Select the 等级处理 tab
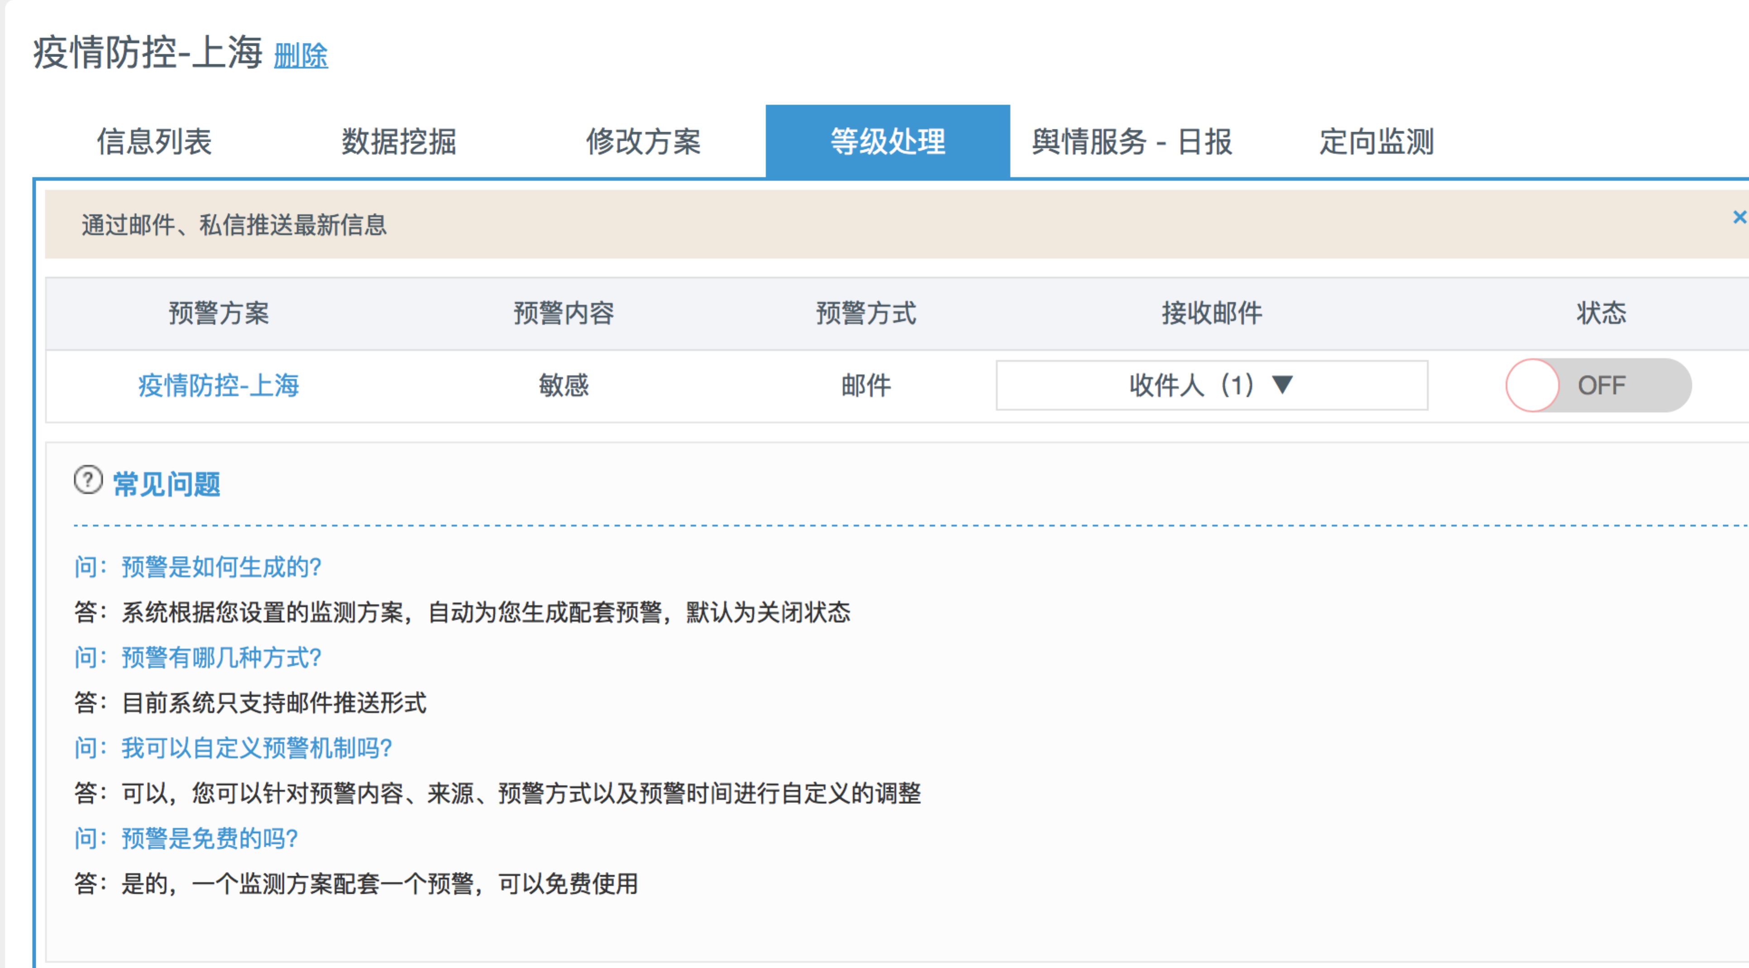Screen dimensions: 1749x968 click(x=887, y=142)
